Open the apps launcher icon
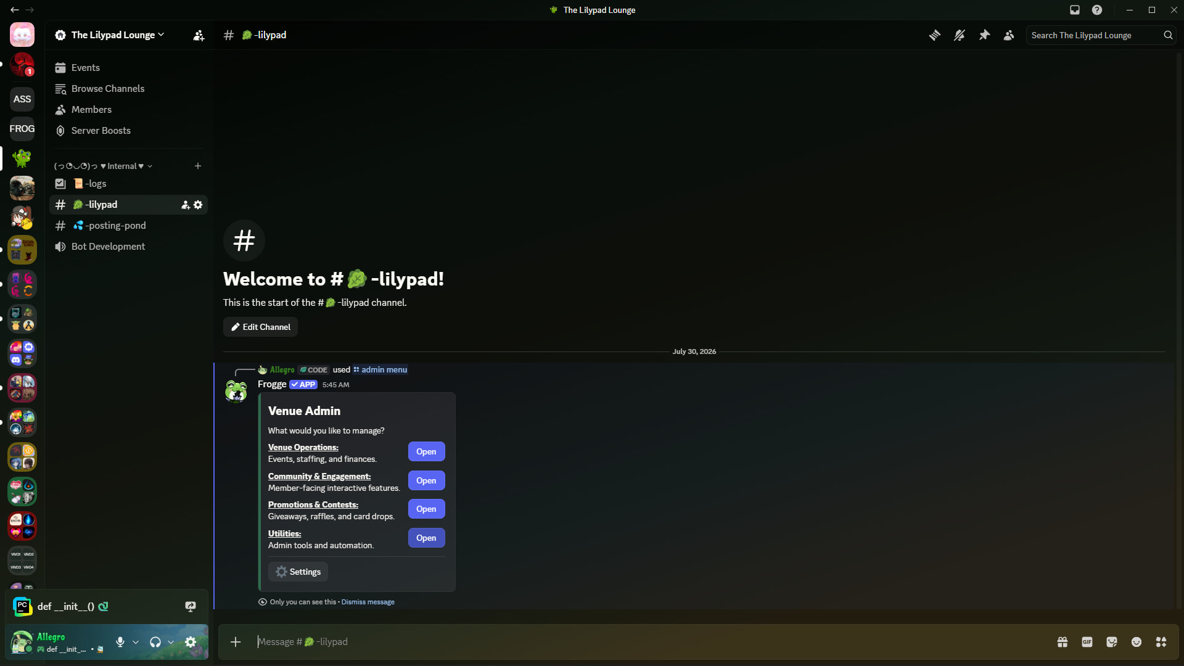This screenshot has height=666, width=1184. pos(1161,642)
